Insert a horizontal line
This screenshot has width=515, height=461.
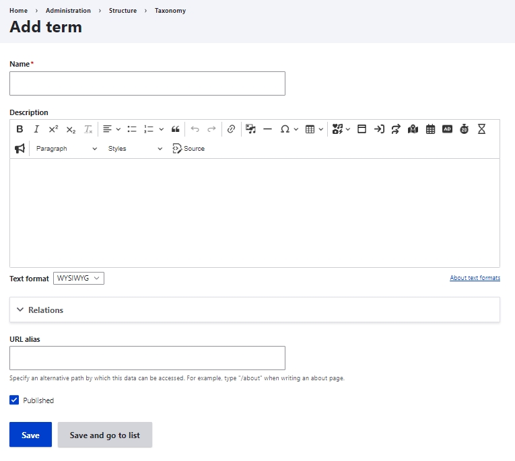click(x=268, y=129)
